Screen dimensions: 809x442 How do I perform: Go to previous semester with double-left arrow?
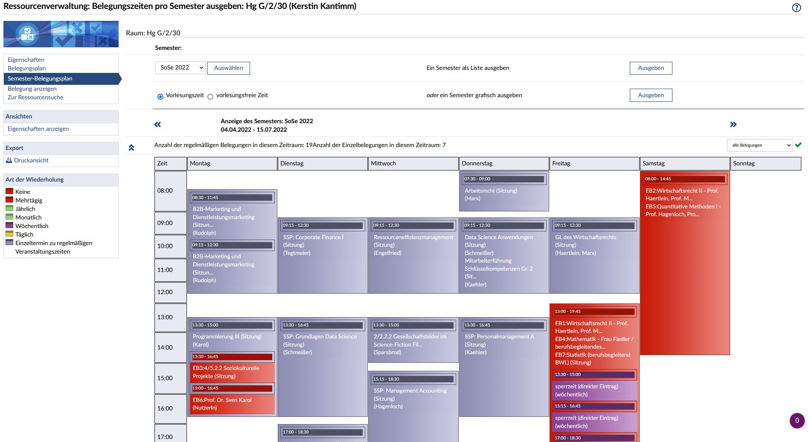[x=157, y=124]
